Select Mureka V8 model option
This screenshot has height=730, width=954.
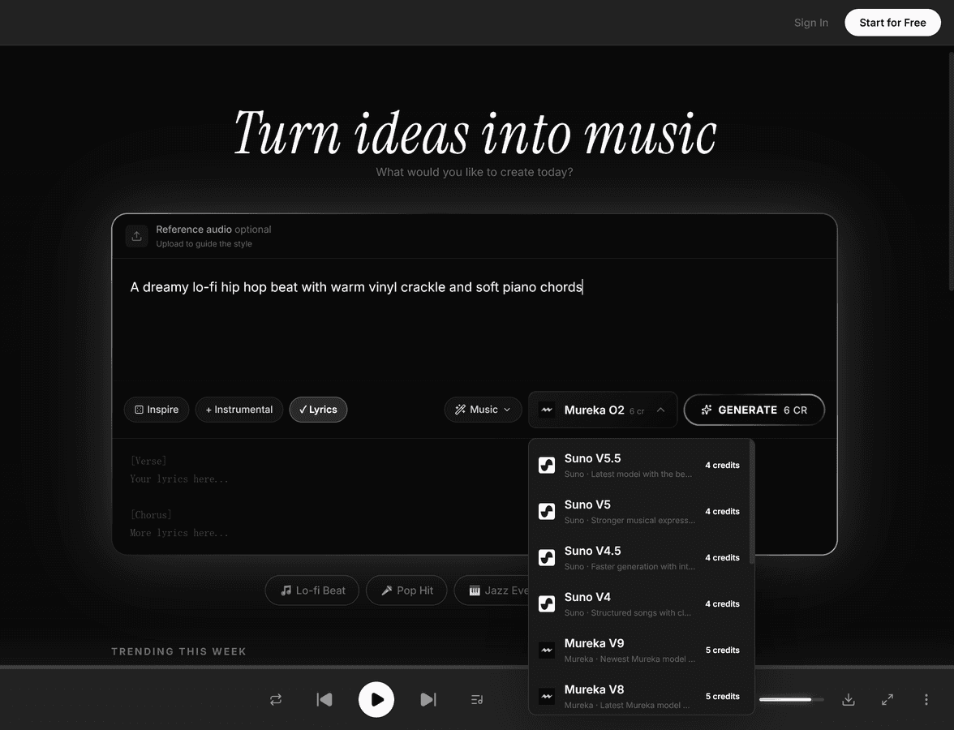(641, 694)
